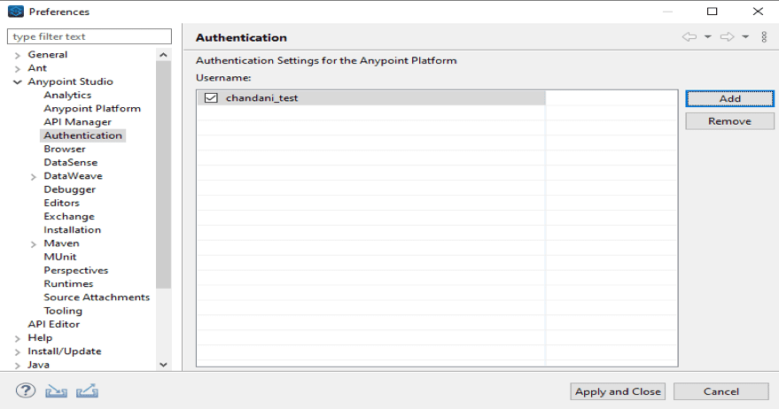
Task: Open the help question mark icon
Action: [x=26, y=390]
